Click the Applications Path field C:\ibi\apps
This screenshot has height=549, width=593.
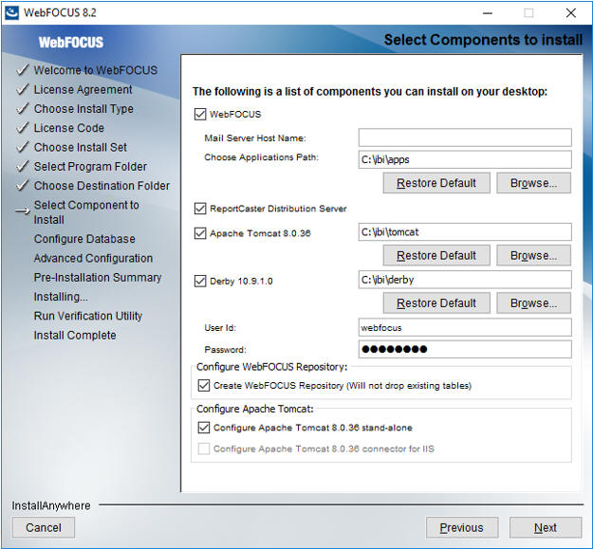coord(465,159)
